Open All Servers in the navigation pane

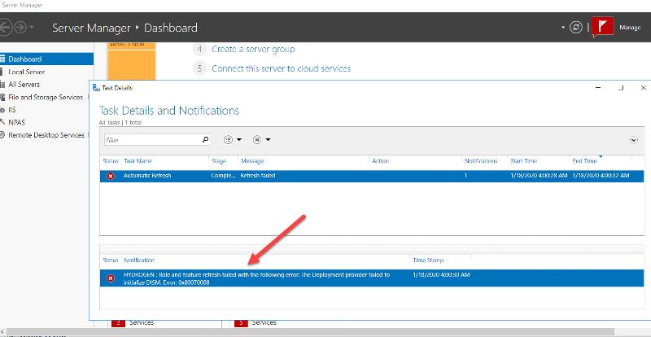24,85
